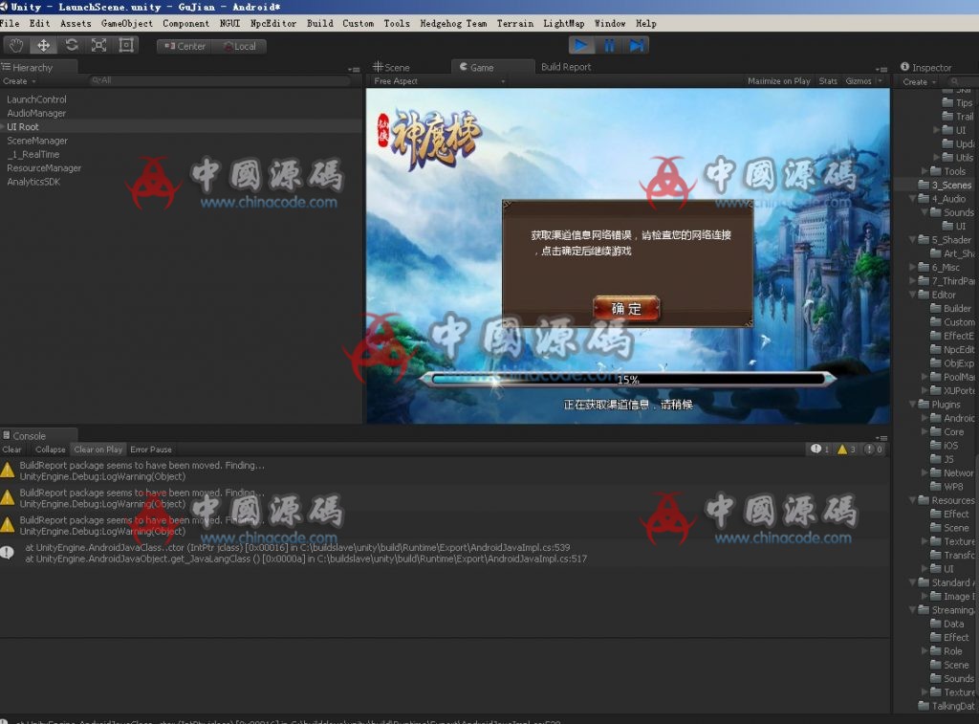Image resolution: width=979 pixels, height=724 pixels.
Task: Collapse the Plugins folder
Action: click(912, 405)
